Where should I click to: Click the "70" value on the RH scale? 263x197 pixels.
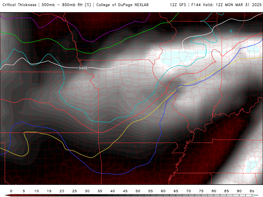188,191
